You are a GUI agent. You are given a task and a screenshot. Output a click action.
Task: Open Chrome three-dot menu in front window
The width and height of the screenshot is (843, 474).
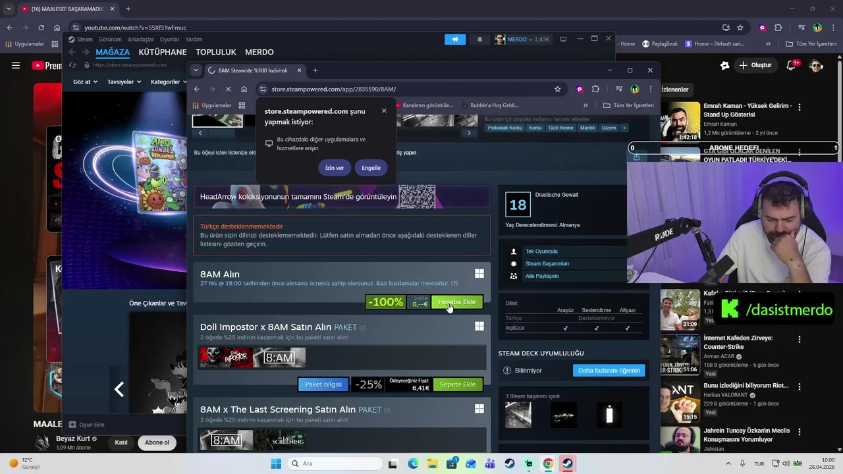point(651,89)
